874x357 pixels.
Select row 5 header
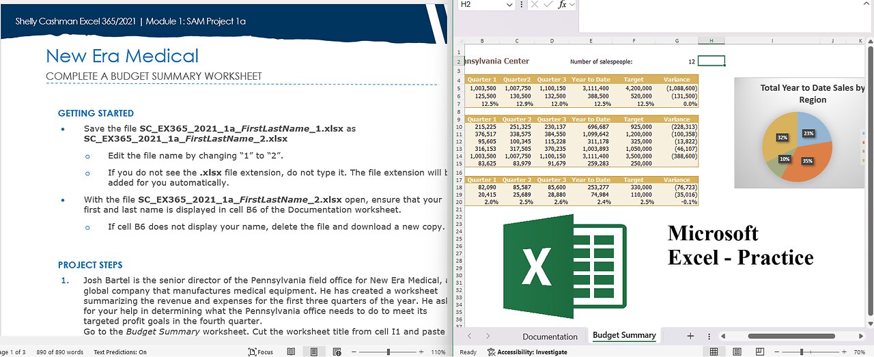pos(460,88)
